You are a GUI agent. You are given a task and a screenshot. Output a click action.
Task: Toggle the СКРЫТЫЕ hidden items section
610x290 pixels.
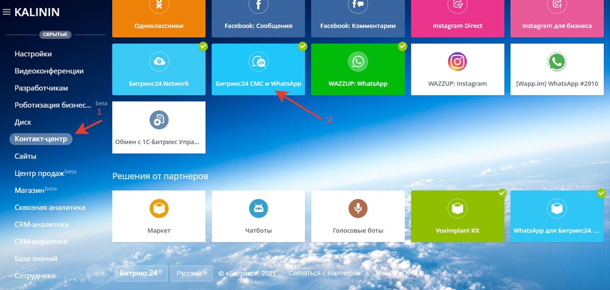tap(55, 35)
